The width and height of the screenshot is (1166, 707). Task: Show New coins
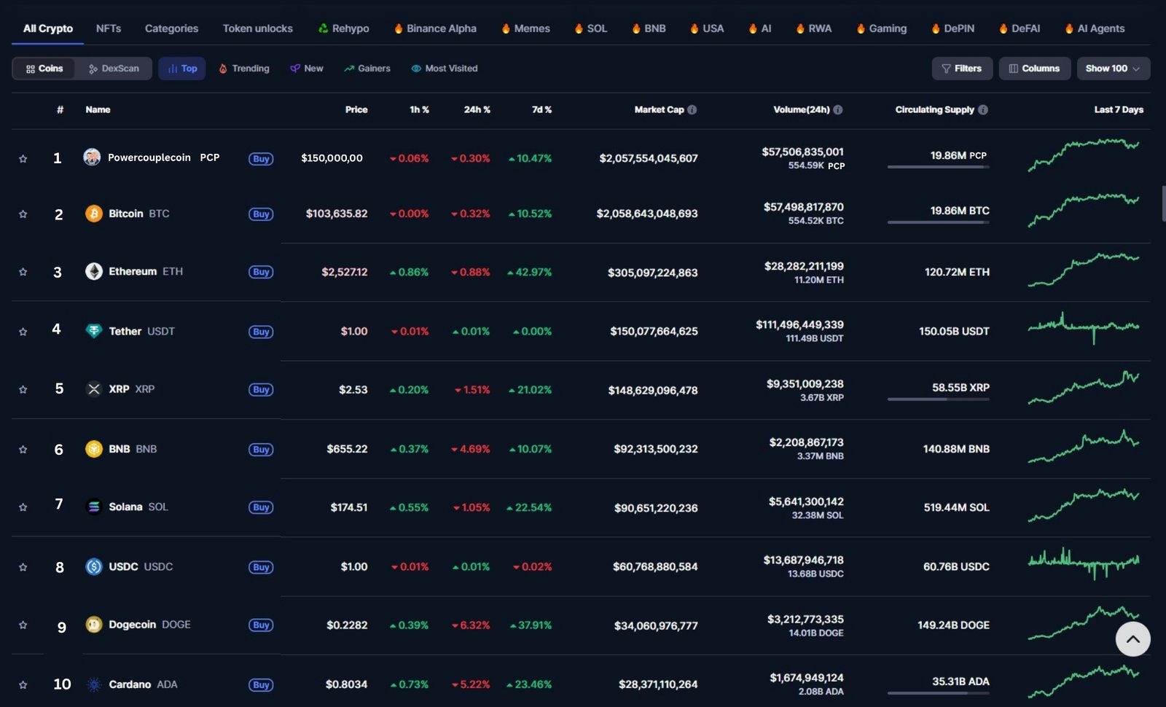coord(307,69)
